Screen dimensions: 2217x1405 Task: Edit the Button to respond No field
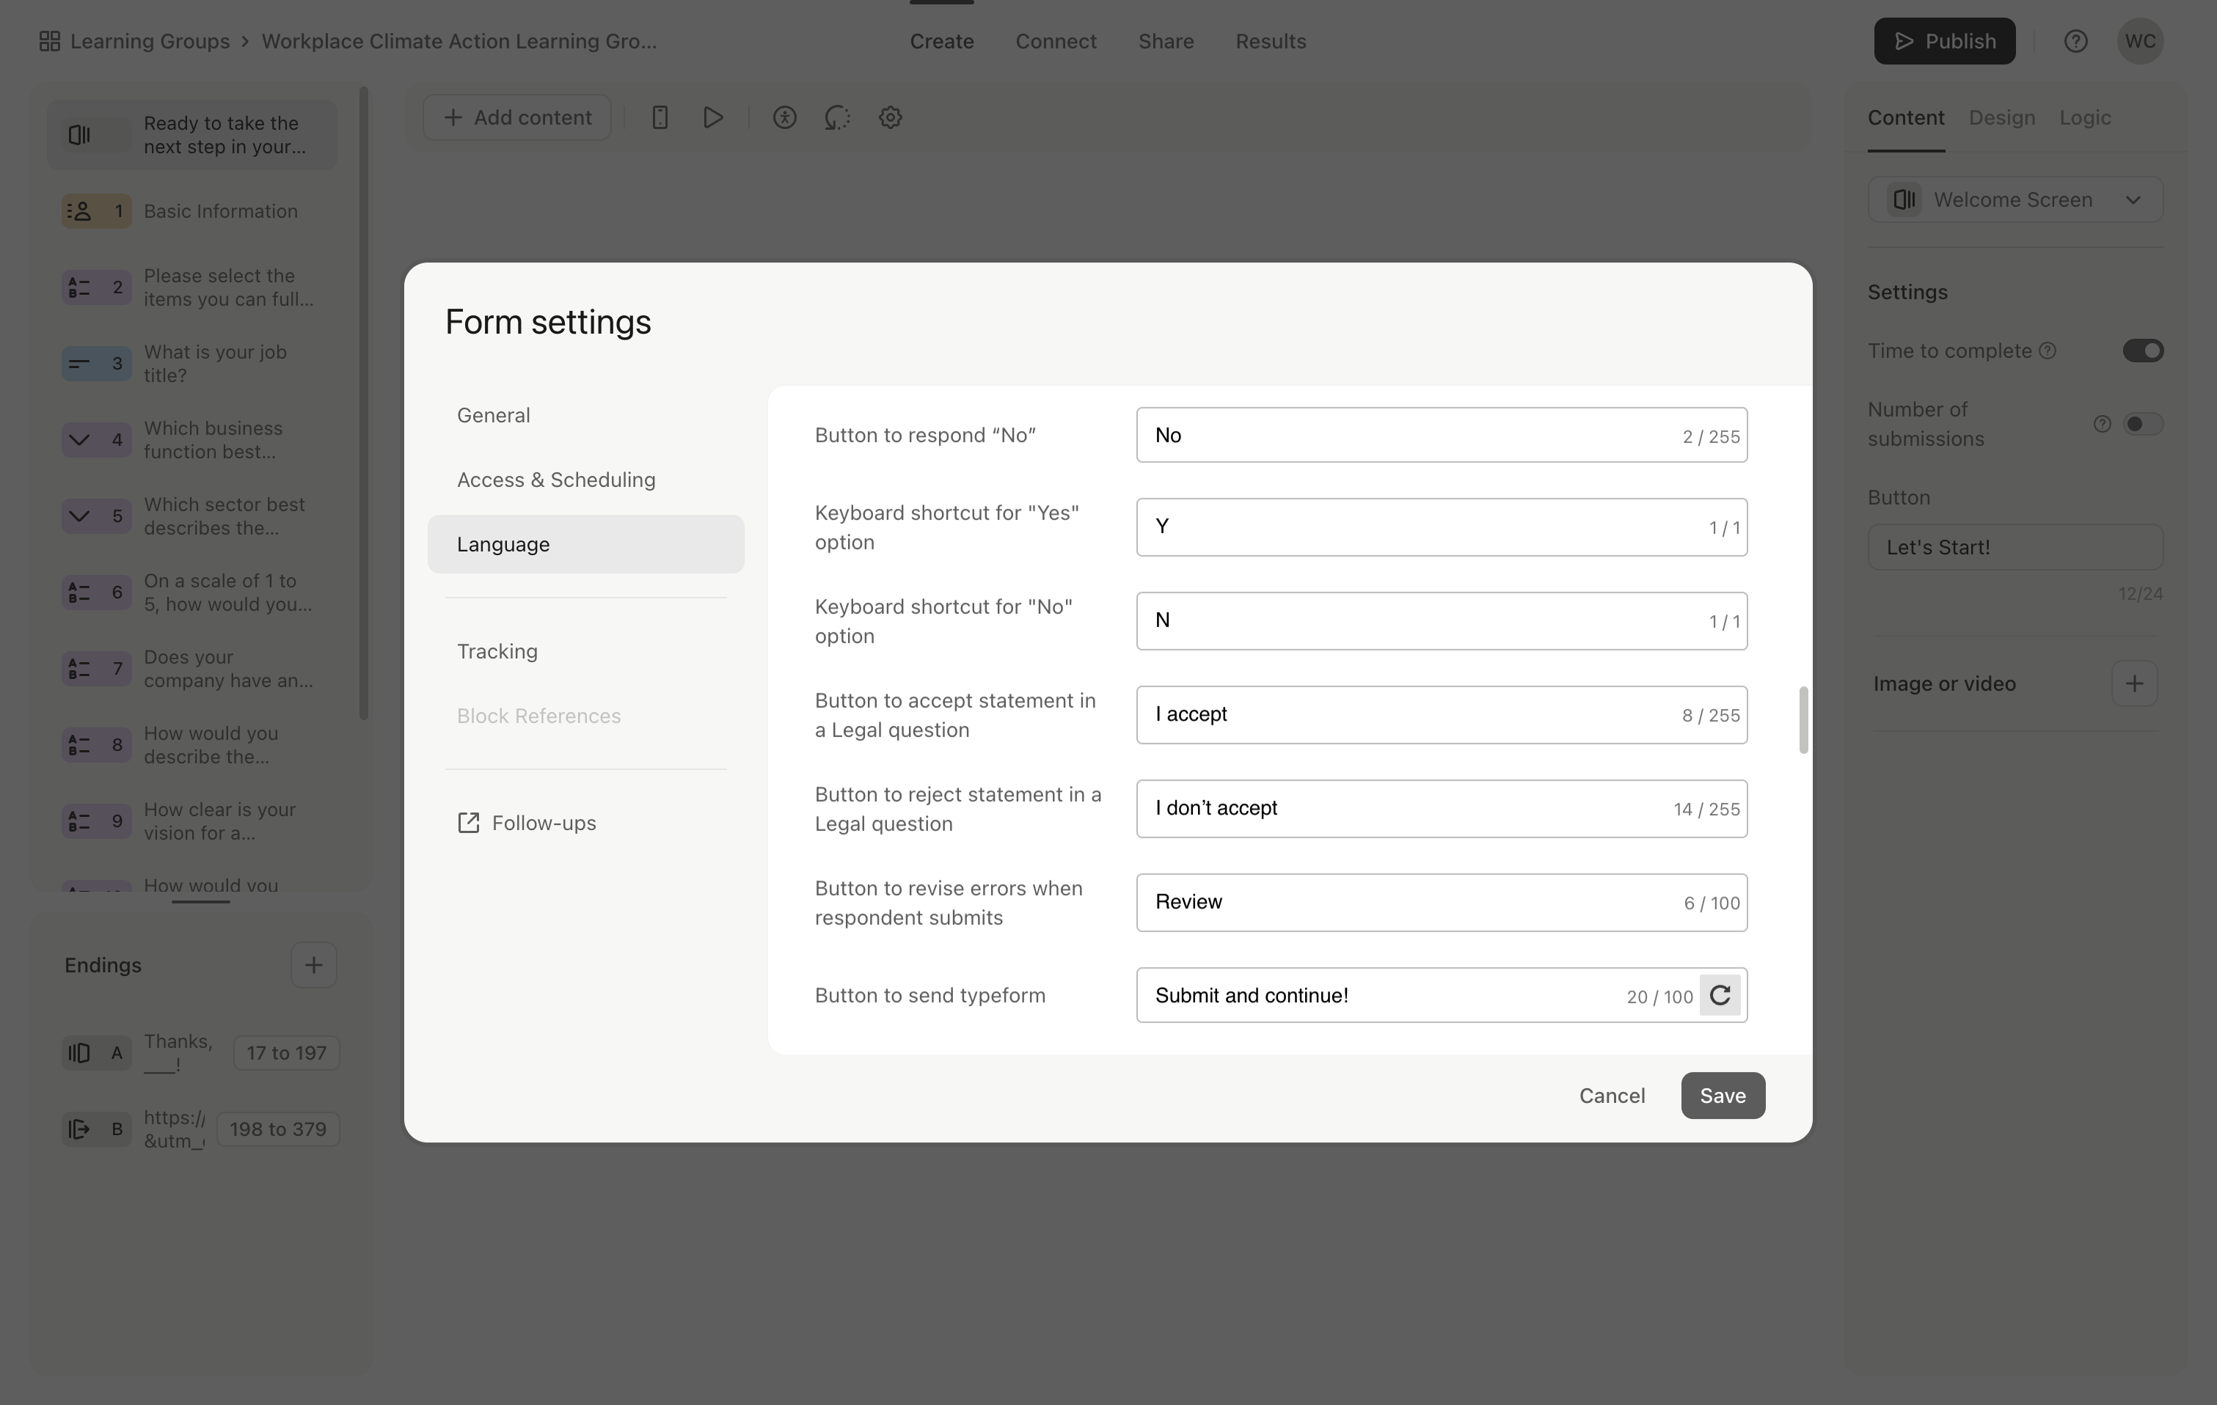pyautogui.click(x=1442, y=435)
